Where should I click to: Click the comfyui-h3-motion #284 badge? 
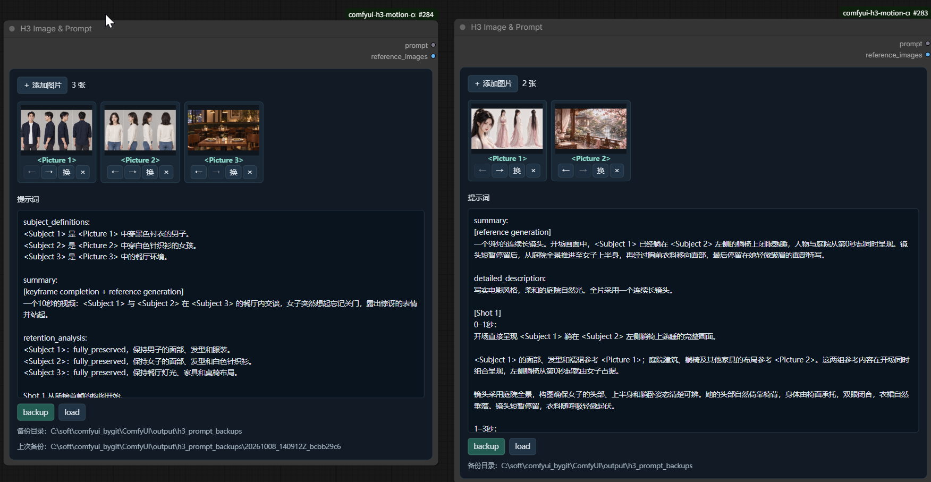tap(391, 14)
